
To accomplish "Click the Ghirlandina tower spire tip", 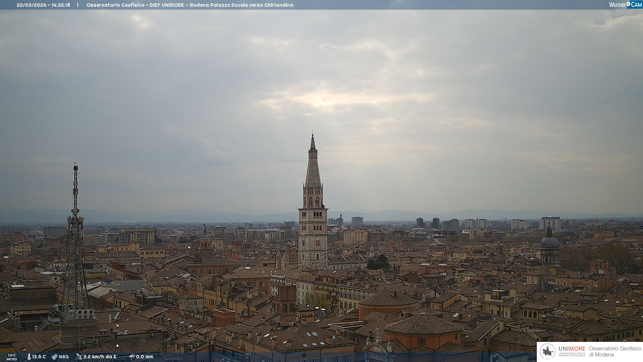I will pos(313,135).
